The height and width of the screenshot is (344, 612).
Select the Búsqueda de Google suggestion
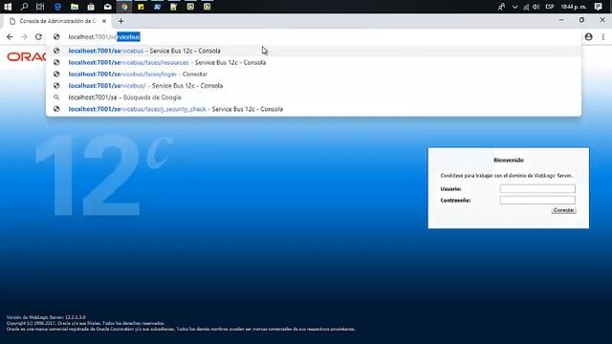click(x=314, y=97)
